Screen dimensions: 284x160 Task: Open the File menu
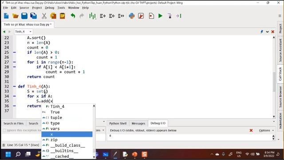6,8
